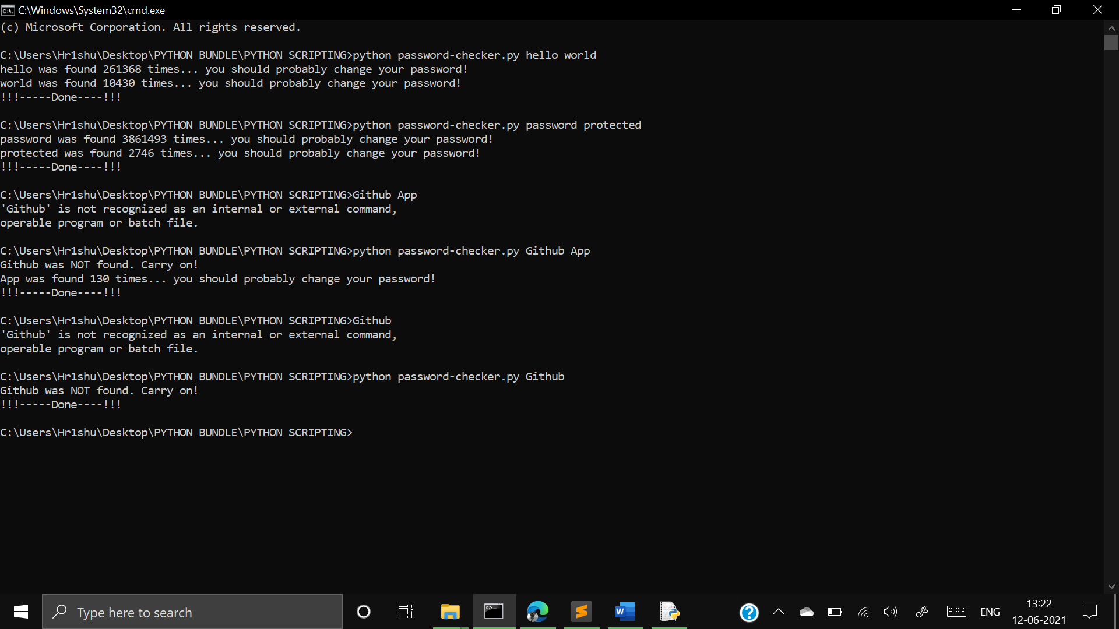Open the volume speaker control

(890, 612)
